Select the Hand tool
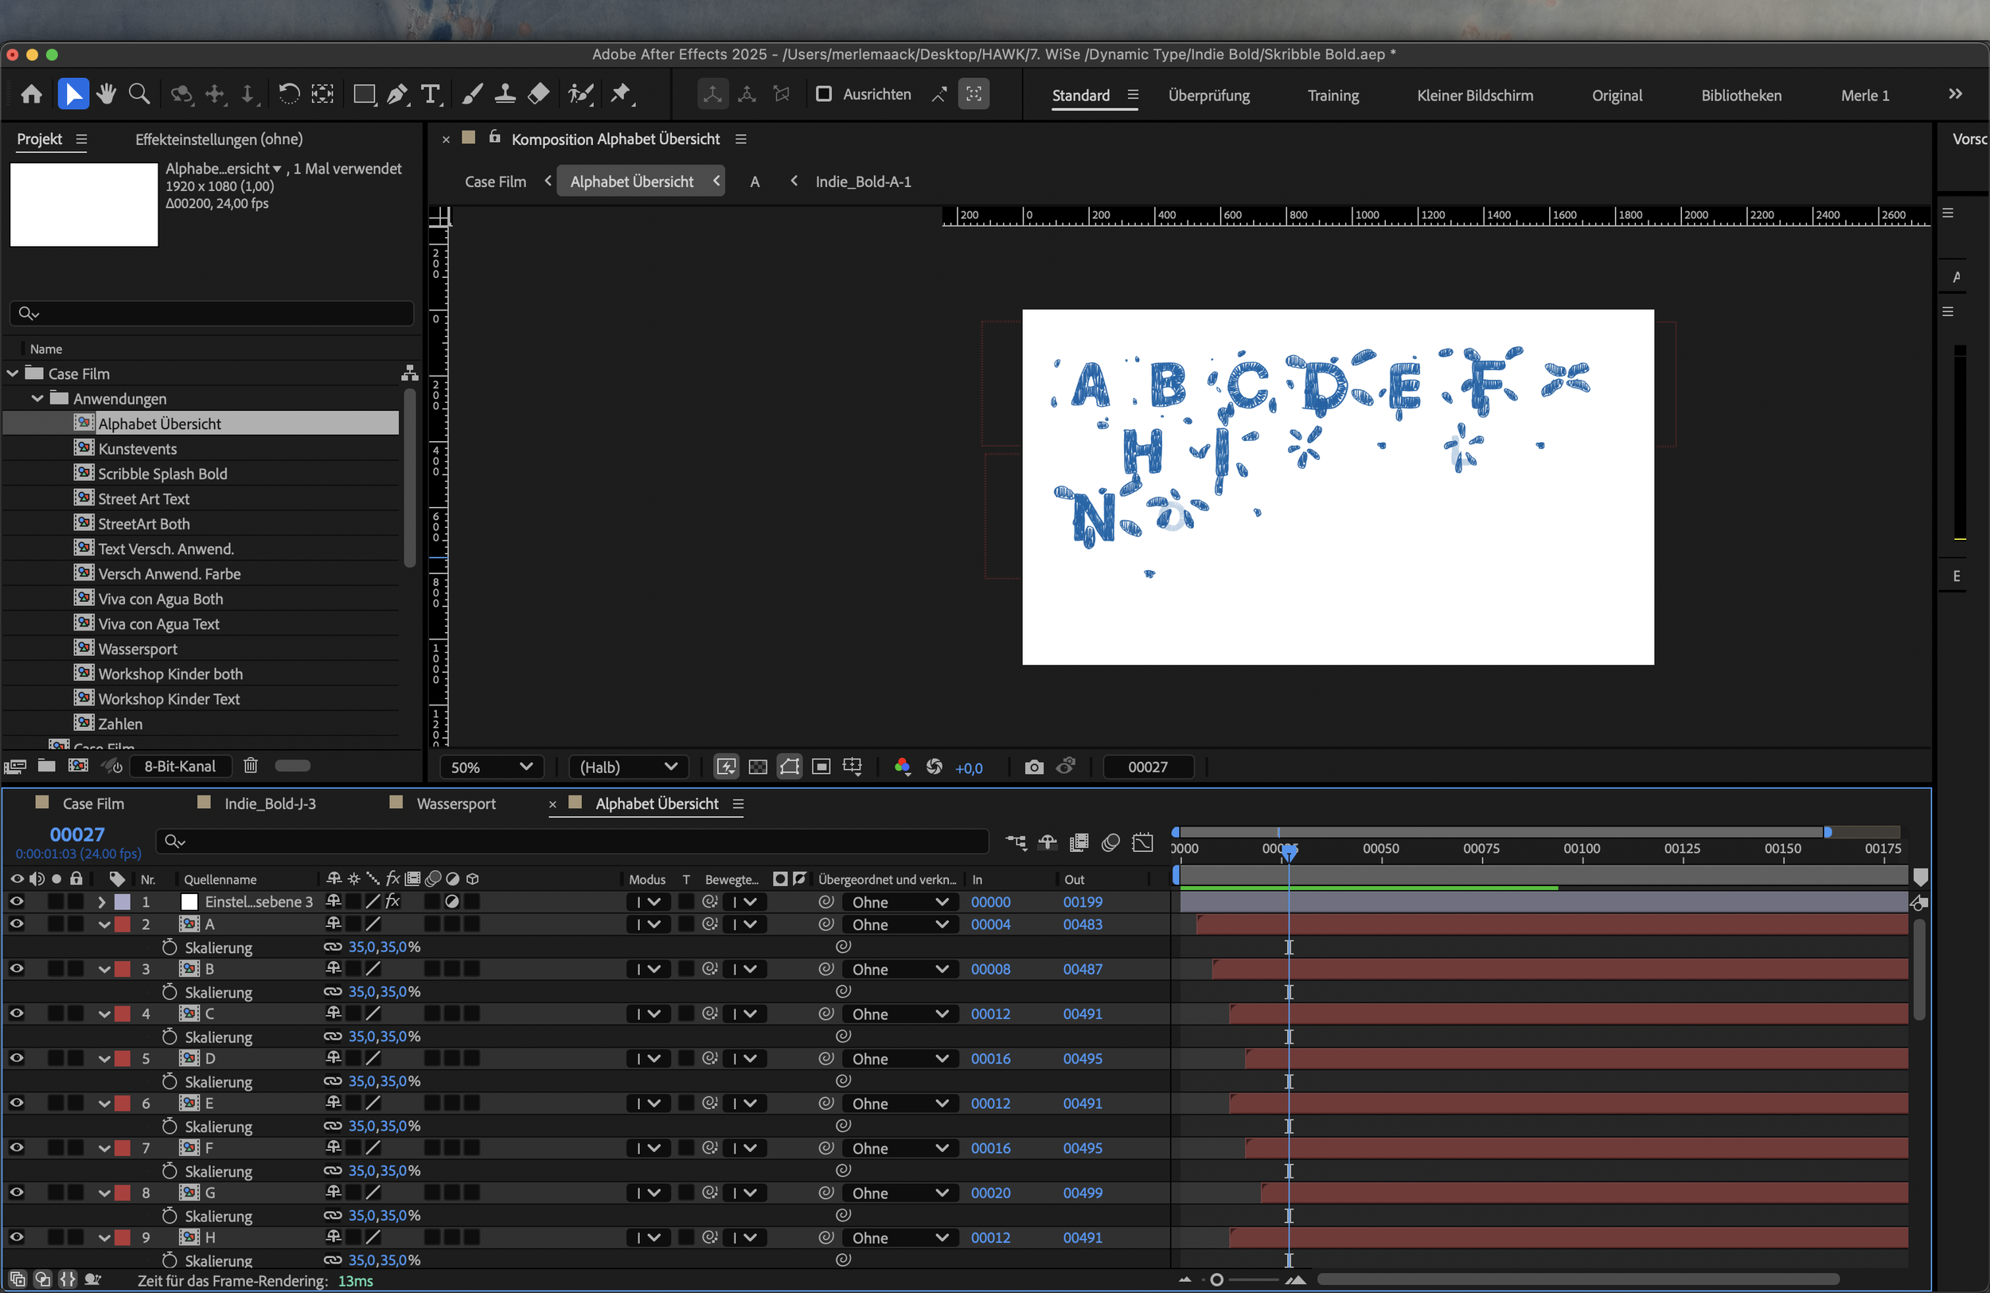The width and height of the screenshot is (1990, 1293). pyautogui.click(x=105, y=94)
